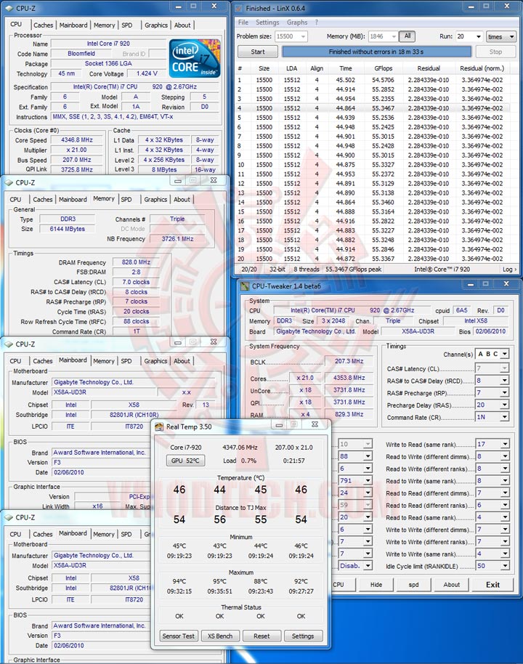Click spd button in CPU-Tweaker
Screen dimensions: 523x664
pos(414,584)
